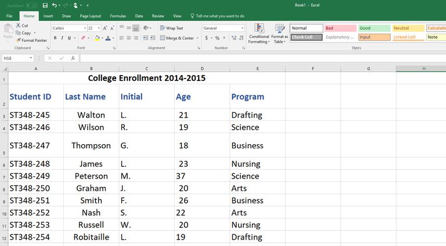Image resolution: width=446 pixels, height=246 pixels.
Task: Click the Wrap Text button
Action: click(171, 28)
